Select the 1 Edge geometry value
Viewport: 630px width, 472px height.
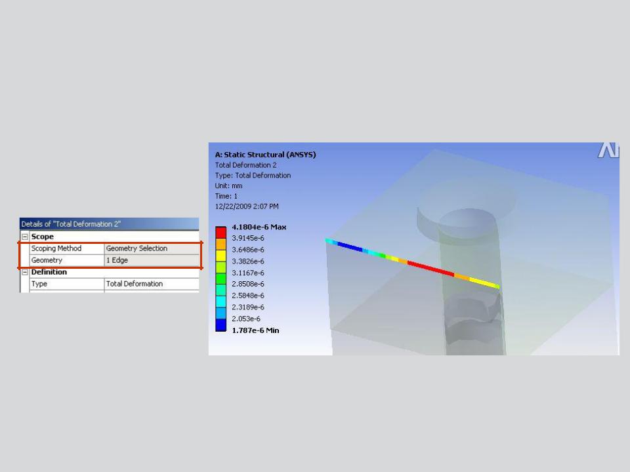(152, 260)
